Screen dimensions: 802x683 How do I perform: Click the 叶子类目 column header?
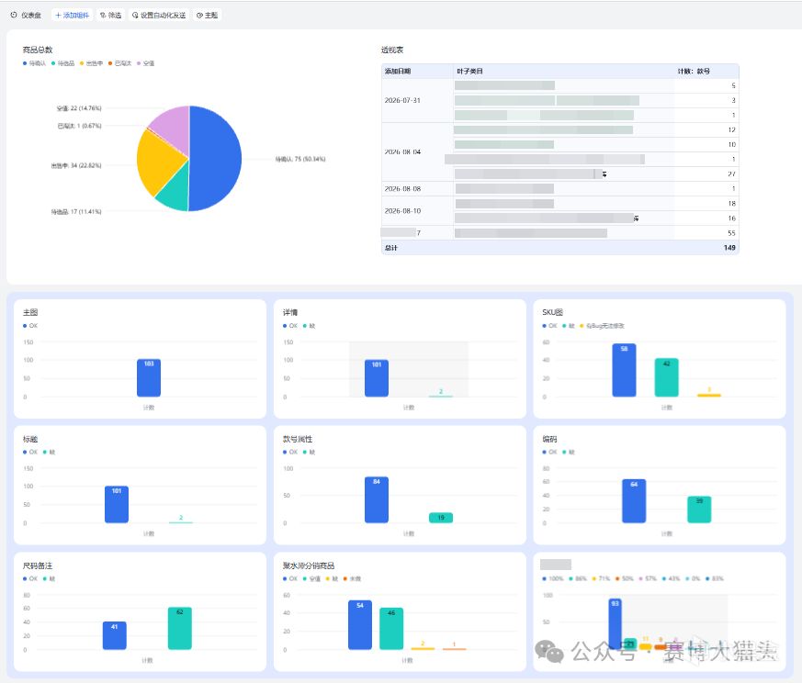(x=469, y=71)
